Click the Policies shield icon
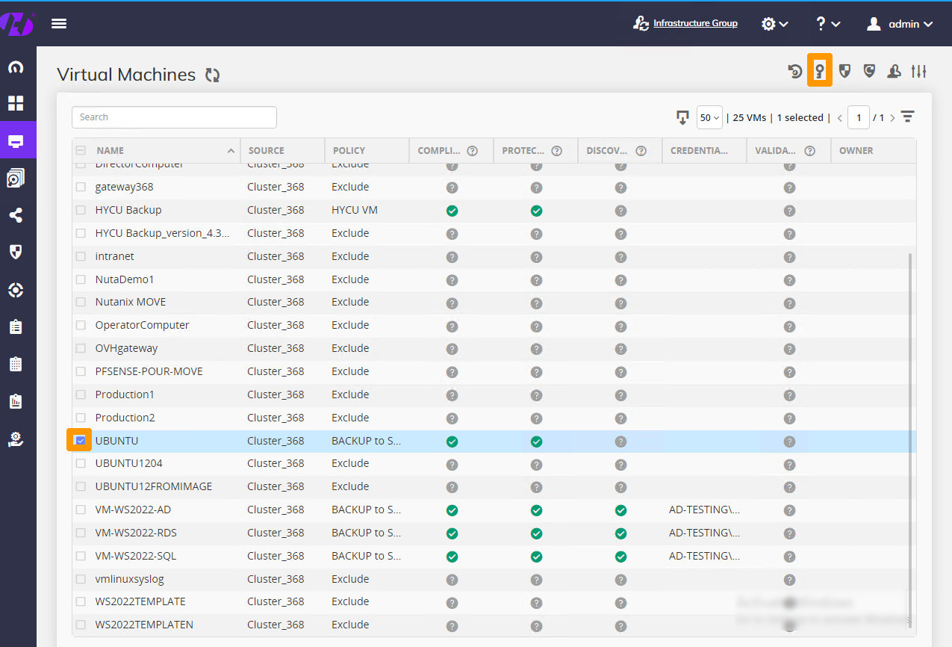 [844, 70]
